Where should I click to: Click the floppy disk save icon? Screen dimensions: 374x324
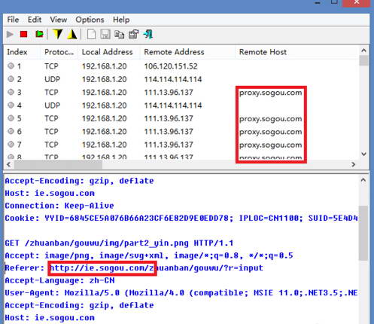coord(105,34)
